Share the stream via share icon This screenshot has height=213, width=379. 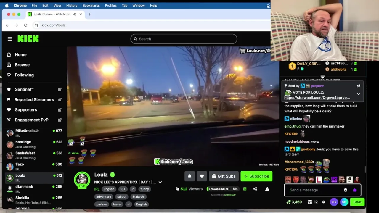click(255, 189)
